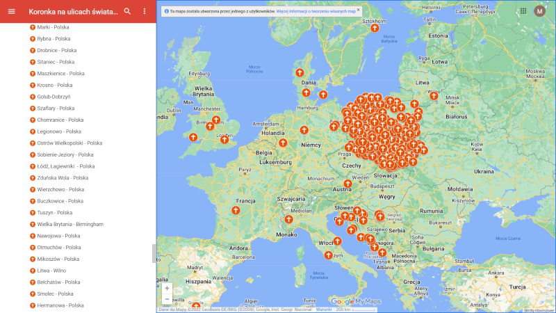Open the three-dot more options menu
556x313 pixels.
(145, 11)
